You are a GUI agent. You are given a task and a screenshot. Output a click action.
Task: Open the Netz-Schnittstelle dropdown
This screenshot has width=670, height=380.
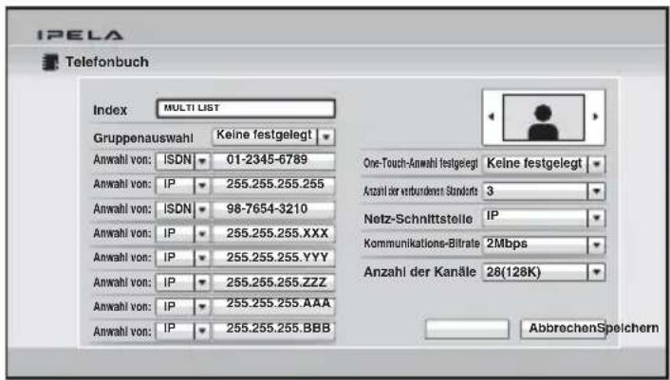pyautogui.click(x=544, y=218)
